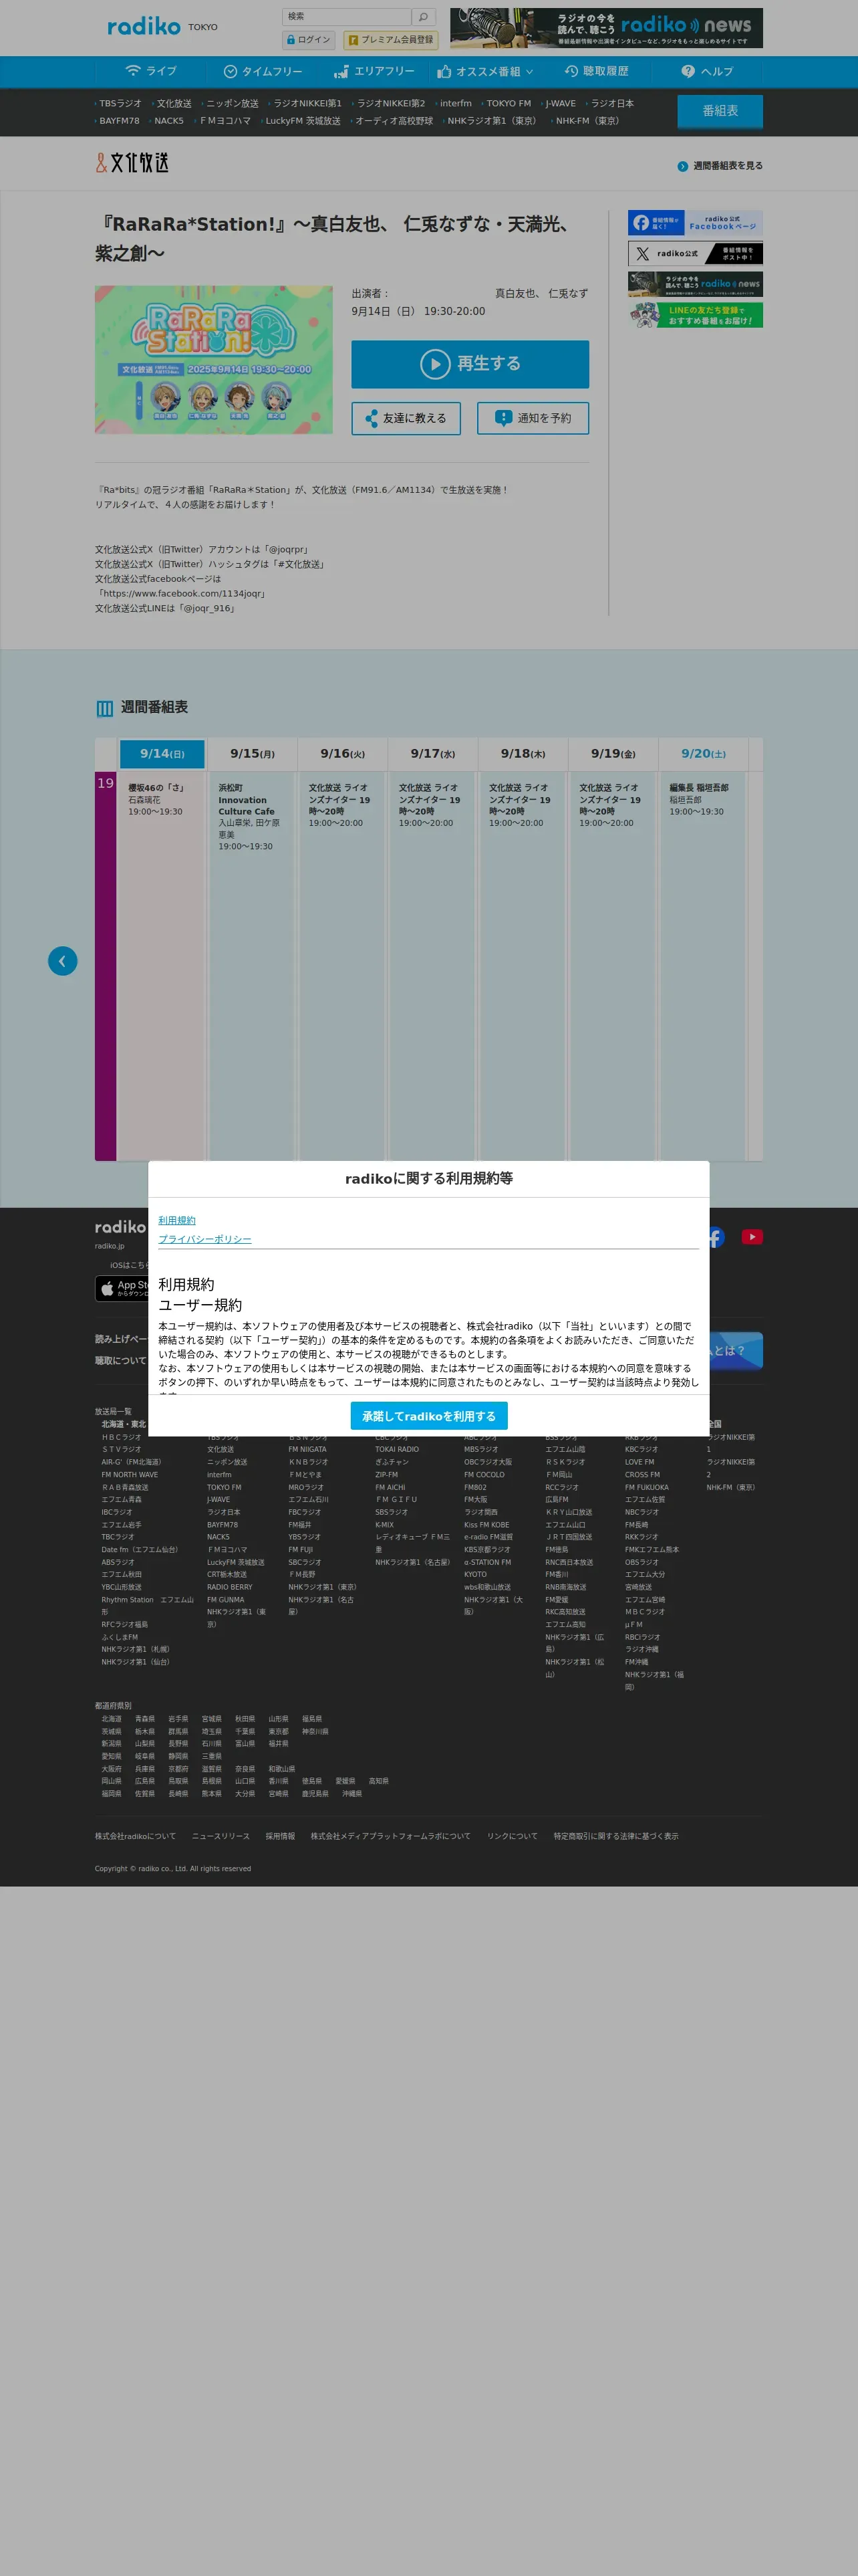Open プレミアム会員登録 registration
This screenshot has height=2576, width=858.
[390, 40]
